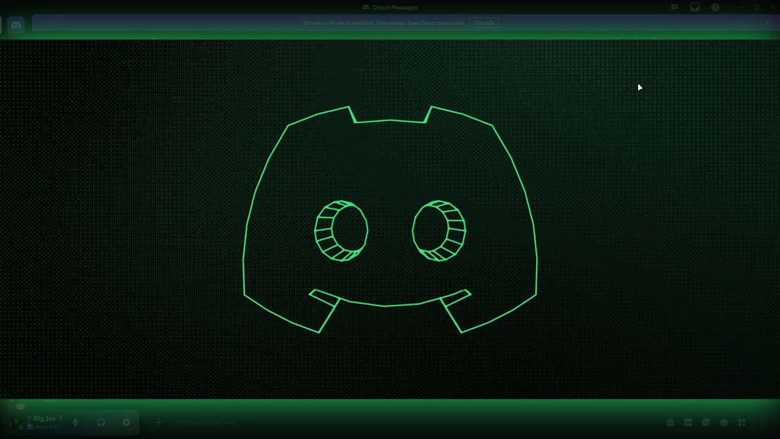Open Discord home Direct Messages icon
The width and height of the screenshot is (780, 439).
coord(16,25)
